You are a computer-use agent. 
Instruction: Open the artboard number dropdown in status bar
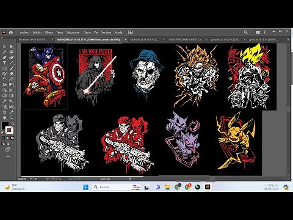pyautogui.click(x=70, y=179)
